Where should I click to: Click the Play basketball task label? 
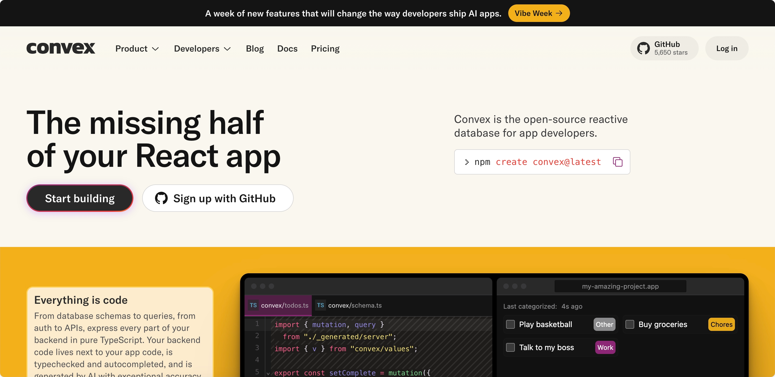tap(546, 324)
